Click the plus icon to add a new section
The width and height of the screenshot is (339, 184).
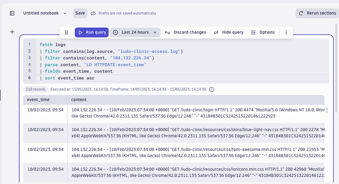pyautogui.click(x=12, y=32)
